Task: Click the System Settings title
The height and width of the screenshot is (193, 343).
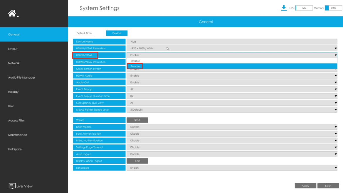Action: tap(100, 8)
